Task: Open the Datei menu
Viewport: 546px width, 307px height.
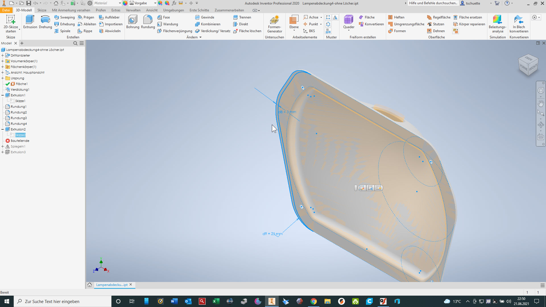Action: (6, 10)
